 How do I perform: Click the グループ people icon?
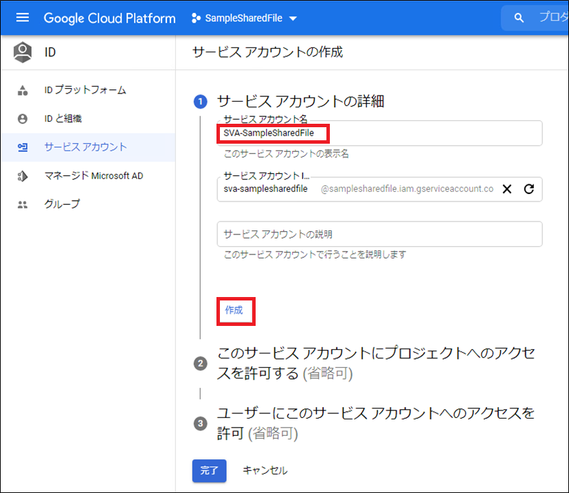(x=23, y=205)
